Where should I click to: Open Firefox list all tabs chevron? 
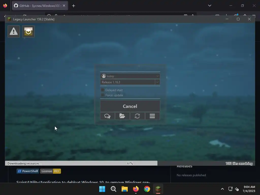[x=209, y=6]
